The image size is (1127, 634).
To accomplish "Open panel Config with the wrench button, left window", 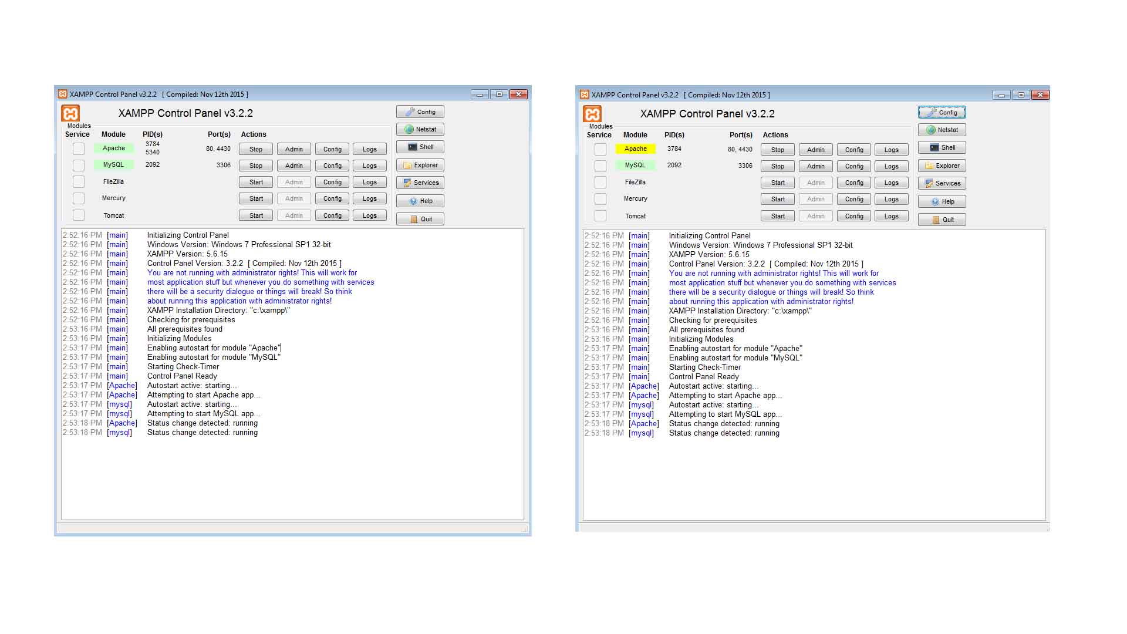I will (420, 112).
